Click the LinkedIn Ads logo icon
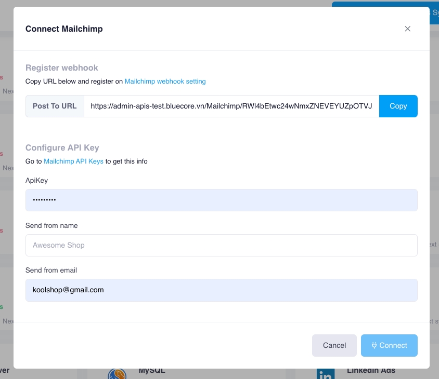The image size is (439, 379). tap(326, 374)
